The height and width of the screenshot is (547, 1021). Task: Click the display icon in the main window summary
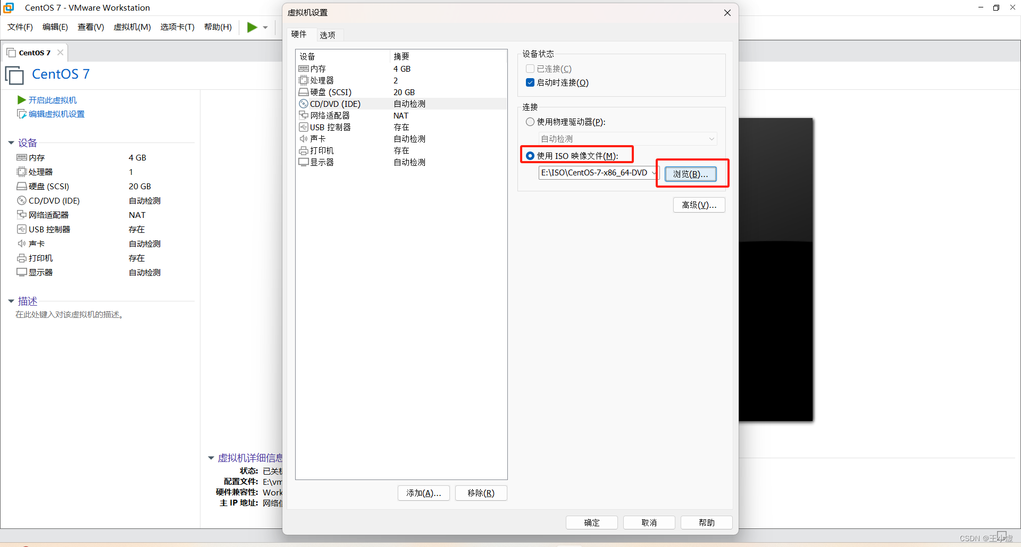click(22, 272)
